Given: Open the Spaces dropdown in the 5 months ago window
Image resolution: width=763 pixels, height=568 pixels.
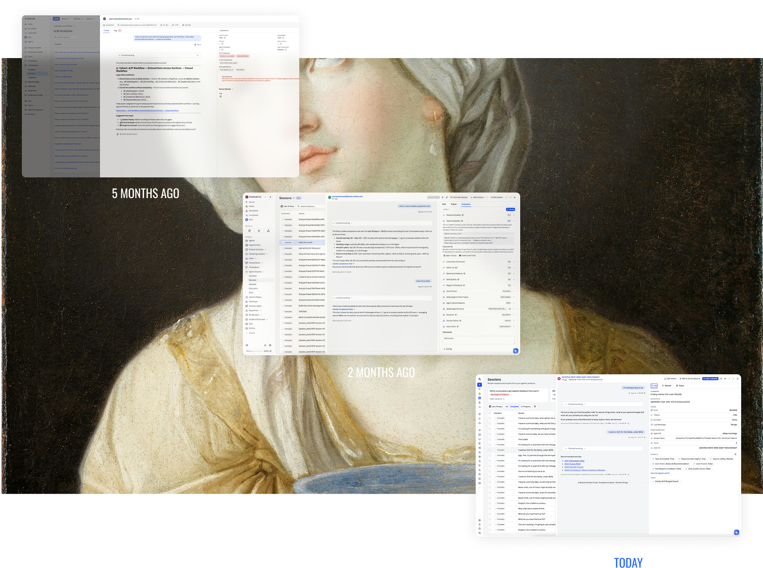Looking at the screenshot, I should [x=90, y=19].
